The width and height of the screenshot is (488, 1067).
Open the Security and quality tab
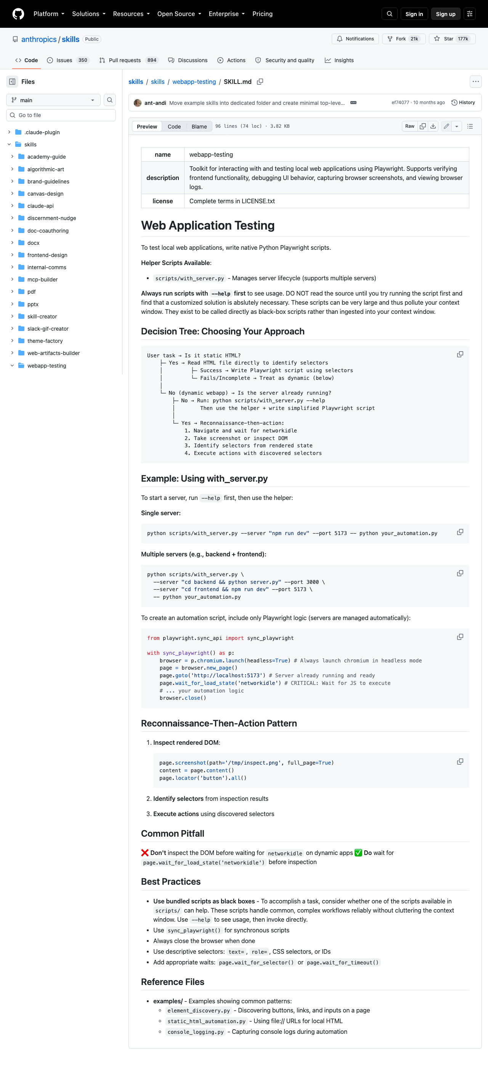285,61
